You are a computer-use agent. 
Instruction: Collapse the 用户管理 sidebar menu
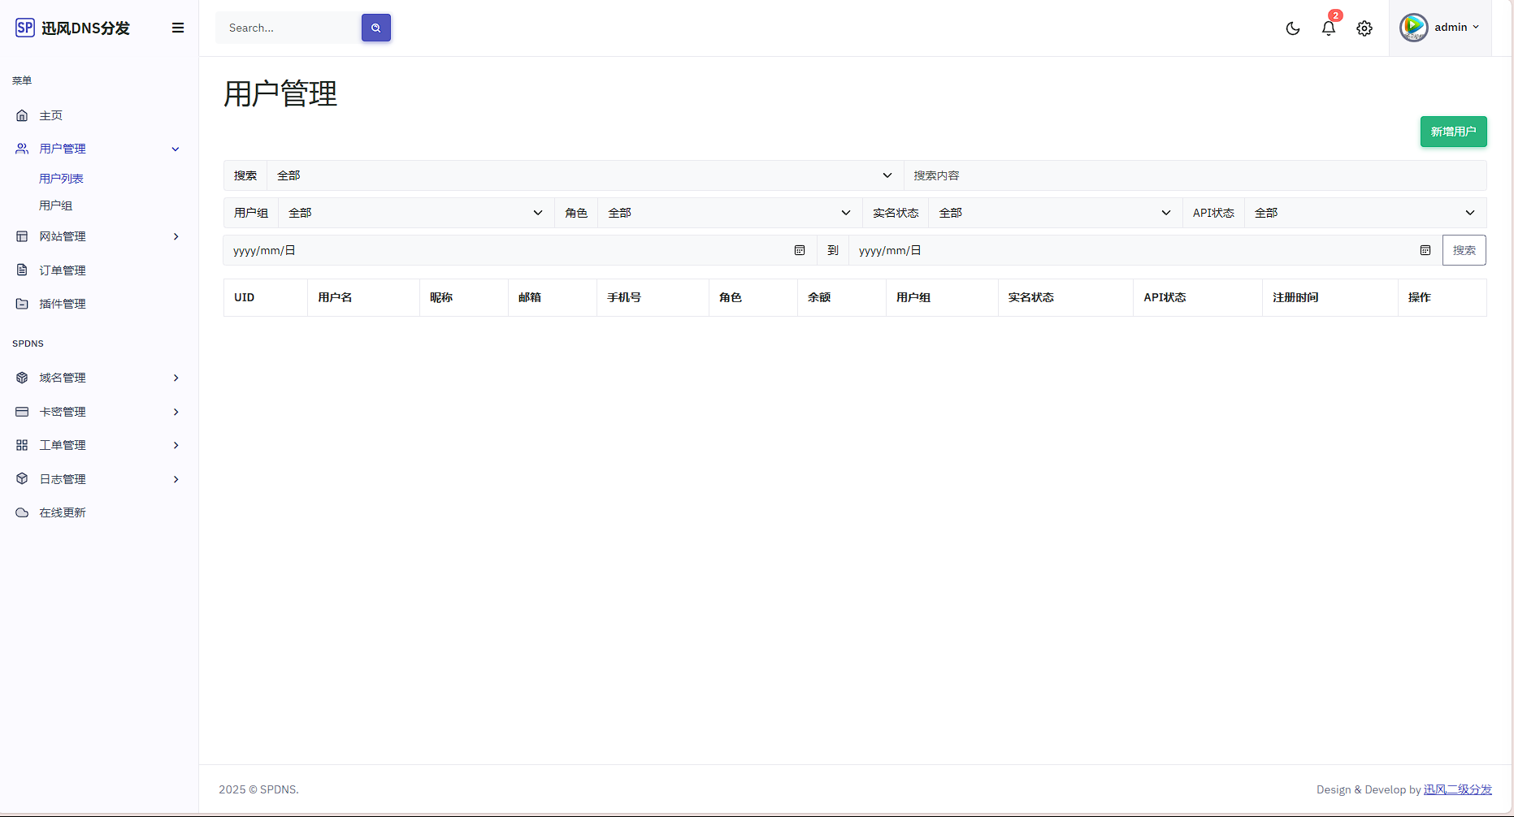tap(98, 149)
